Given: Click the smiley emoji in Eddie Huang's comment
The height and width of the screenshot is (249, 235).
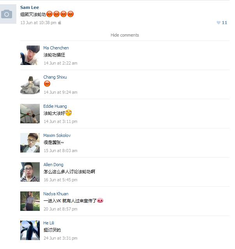Looking at the screenshot, I should 69,113.
